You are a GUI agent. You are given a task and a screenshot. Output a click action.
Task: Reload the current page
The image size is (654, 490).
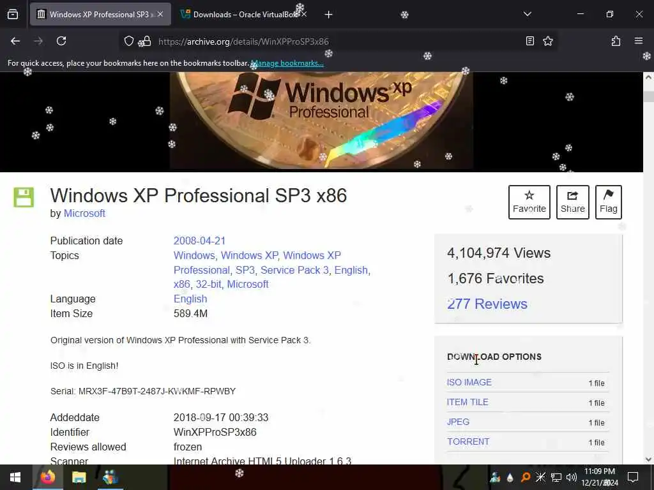61,41
